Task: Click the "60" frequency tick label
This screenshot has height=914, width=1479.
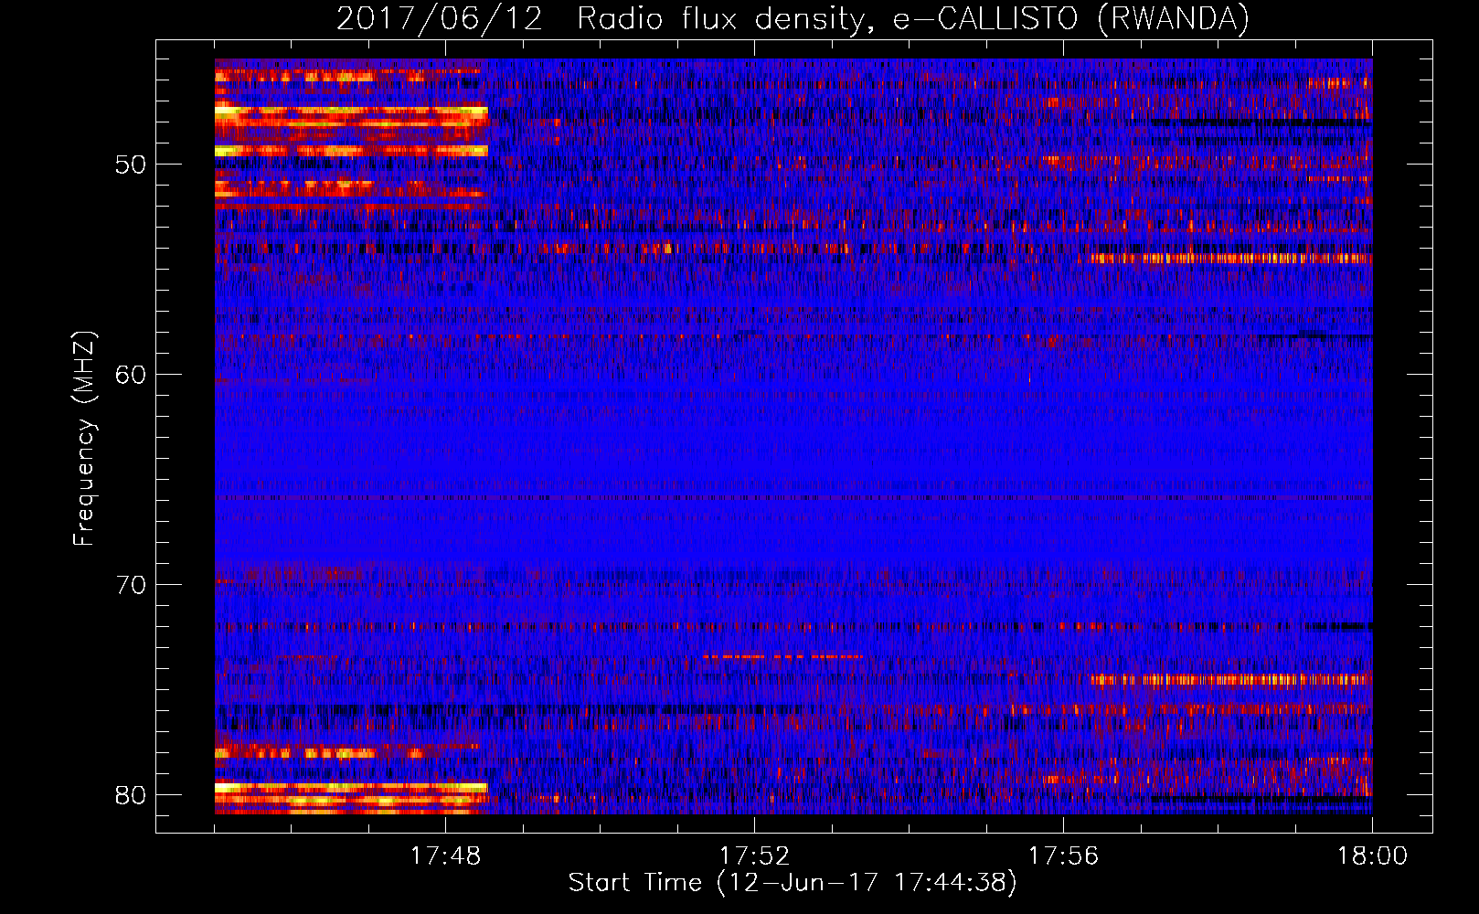Action: (131, 375)
